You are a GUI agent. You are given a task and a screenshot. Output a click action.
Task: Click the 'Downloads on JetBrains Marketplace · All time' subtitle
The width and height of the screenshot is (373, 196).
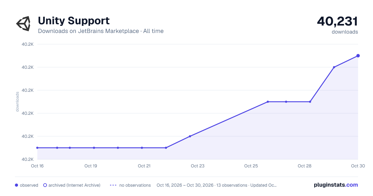click(x=101, y=31)
